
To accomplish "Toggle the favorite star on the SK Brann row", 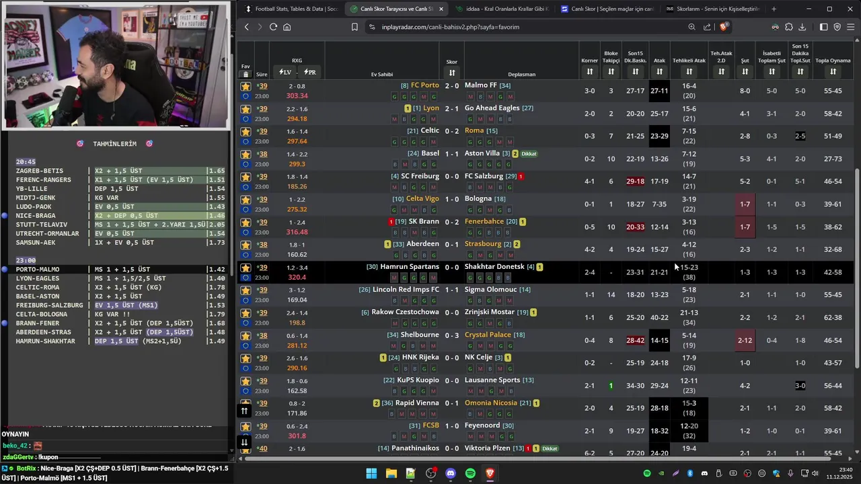I will tap(246, 222).
